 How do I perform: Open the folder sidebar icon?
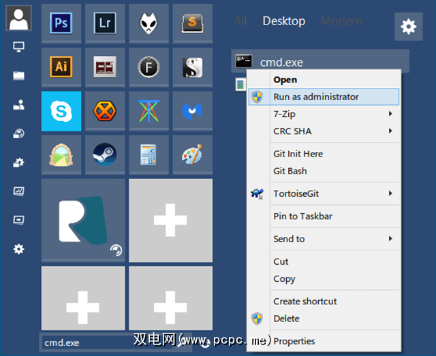(18, 76)
